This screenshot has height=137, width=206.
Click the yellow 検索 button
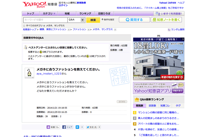93,20
